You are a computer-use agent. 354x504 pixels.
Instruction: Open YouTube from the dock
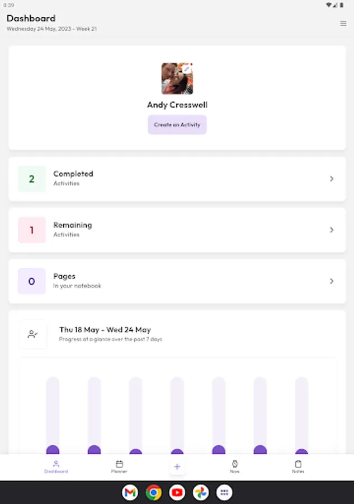[x=177, y=492]
